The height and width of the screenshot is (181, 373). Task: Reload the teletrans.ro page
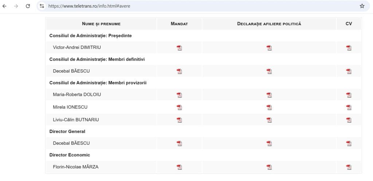[x=28, y=6]
